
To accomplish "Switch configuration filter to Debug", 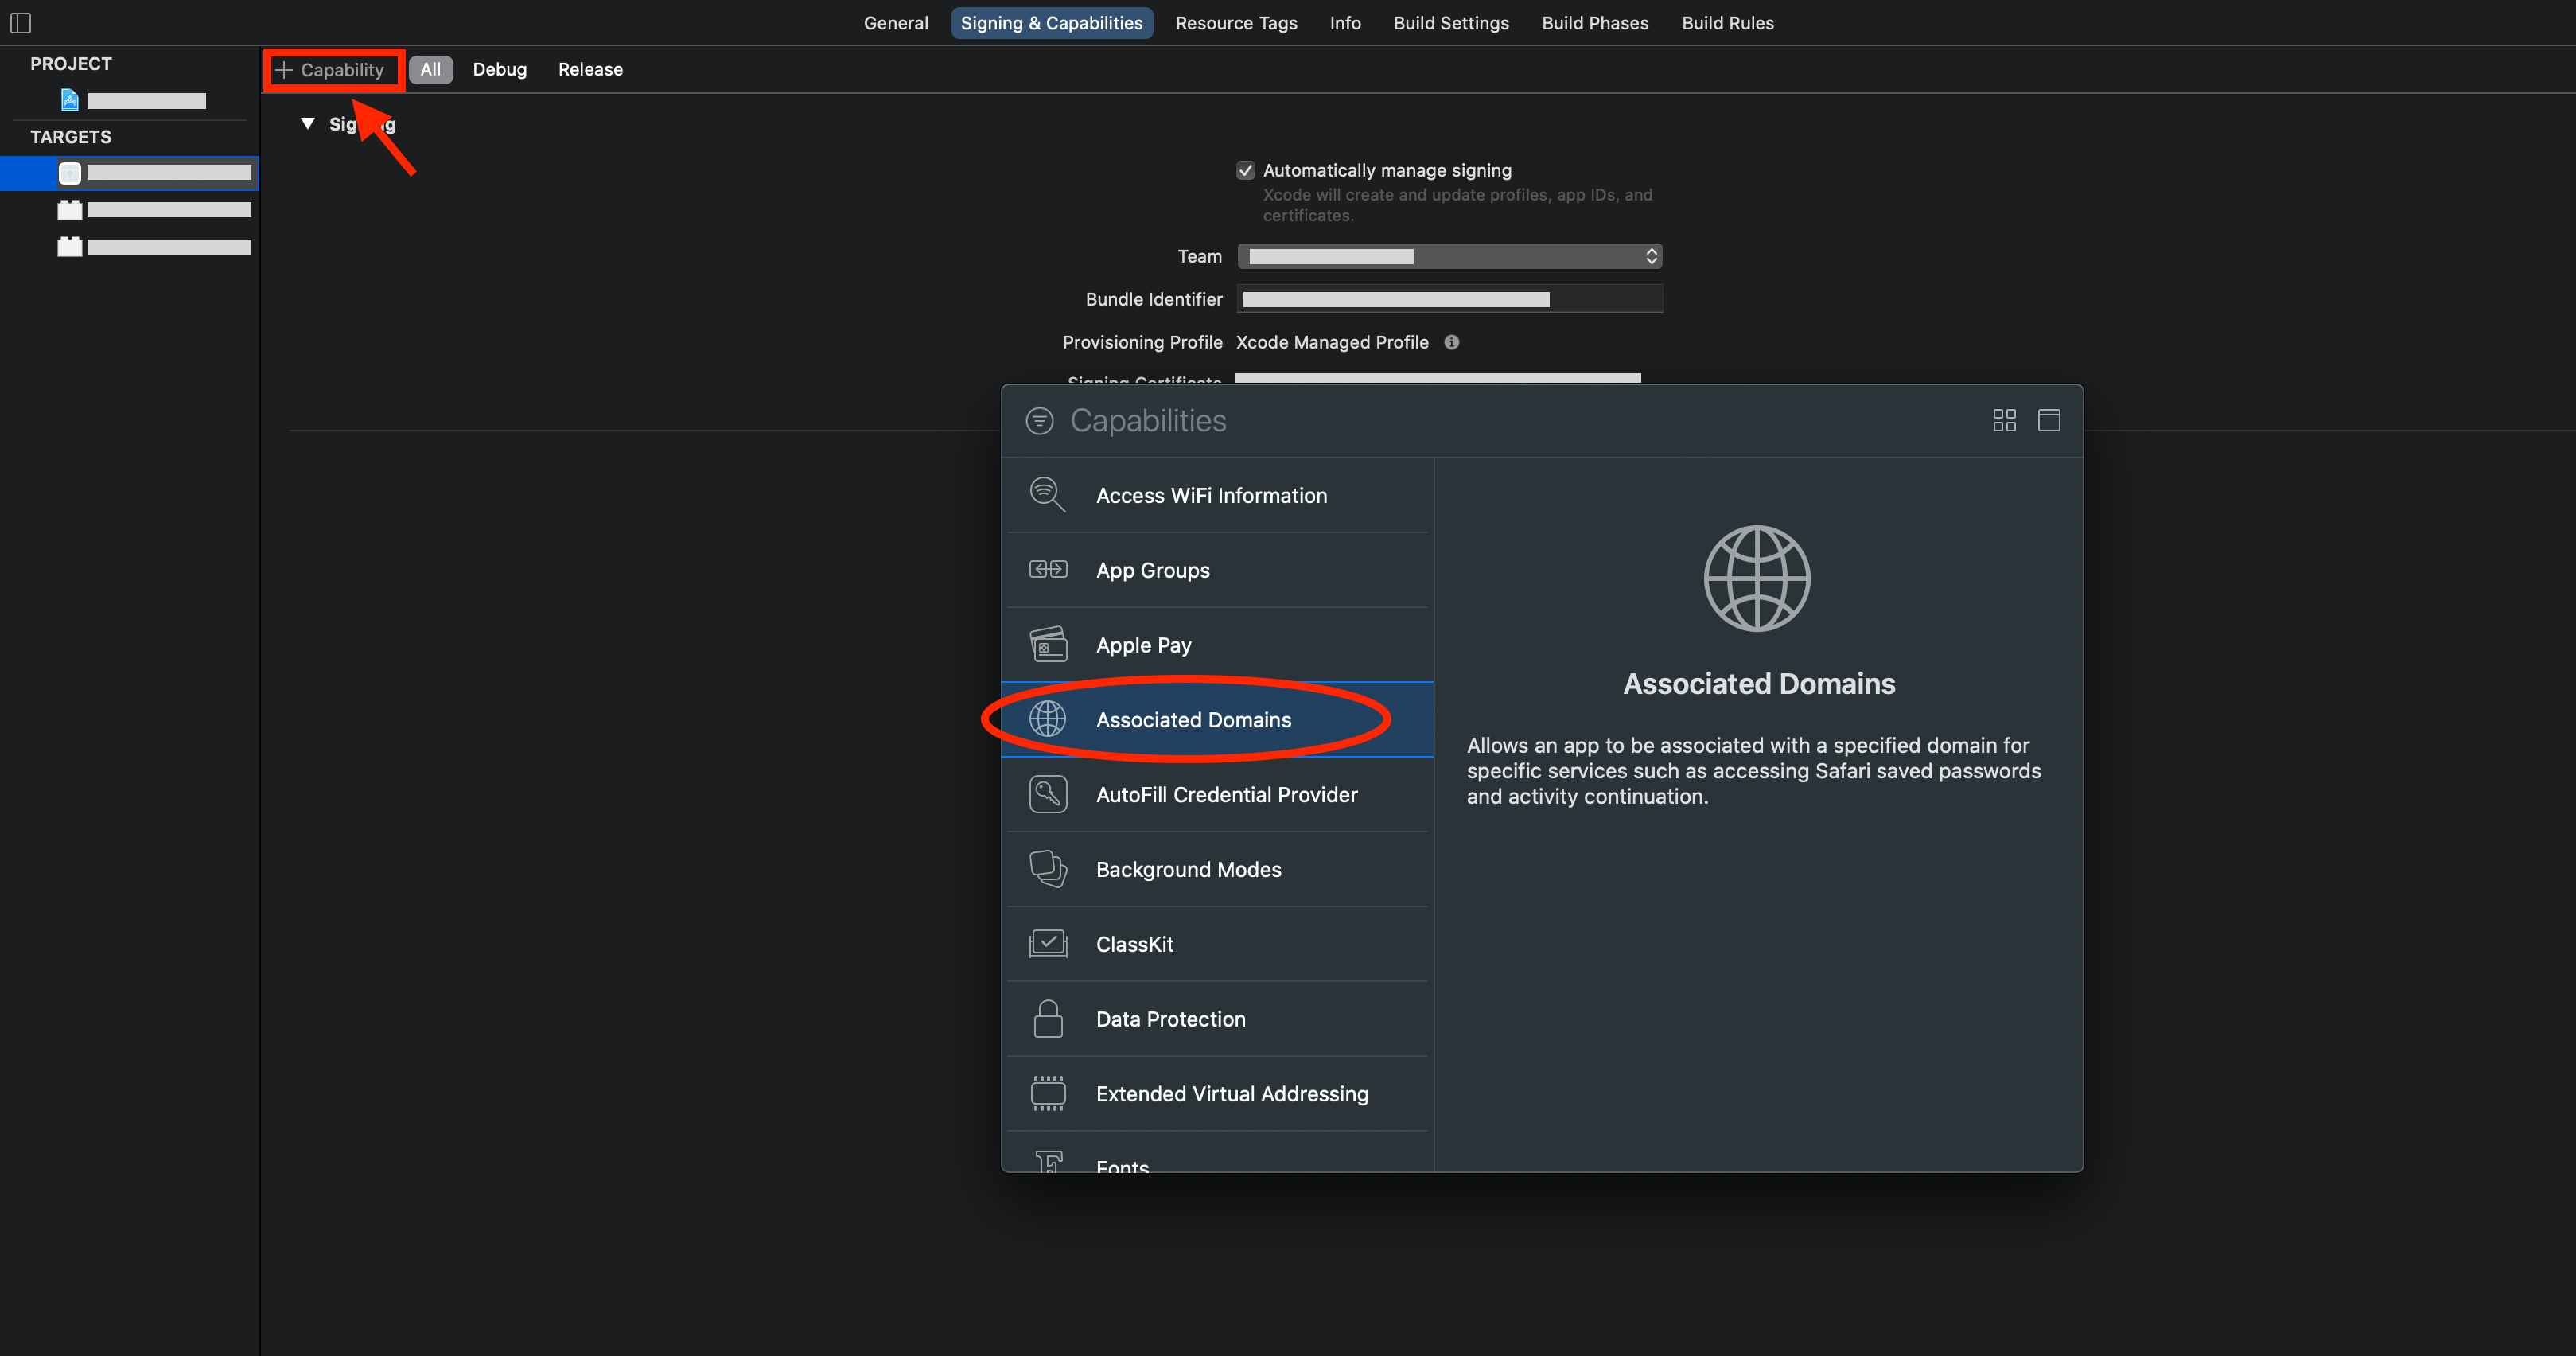I will (499, 69).
